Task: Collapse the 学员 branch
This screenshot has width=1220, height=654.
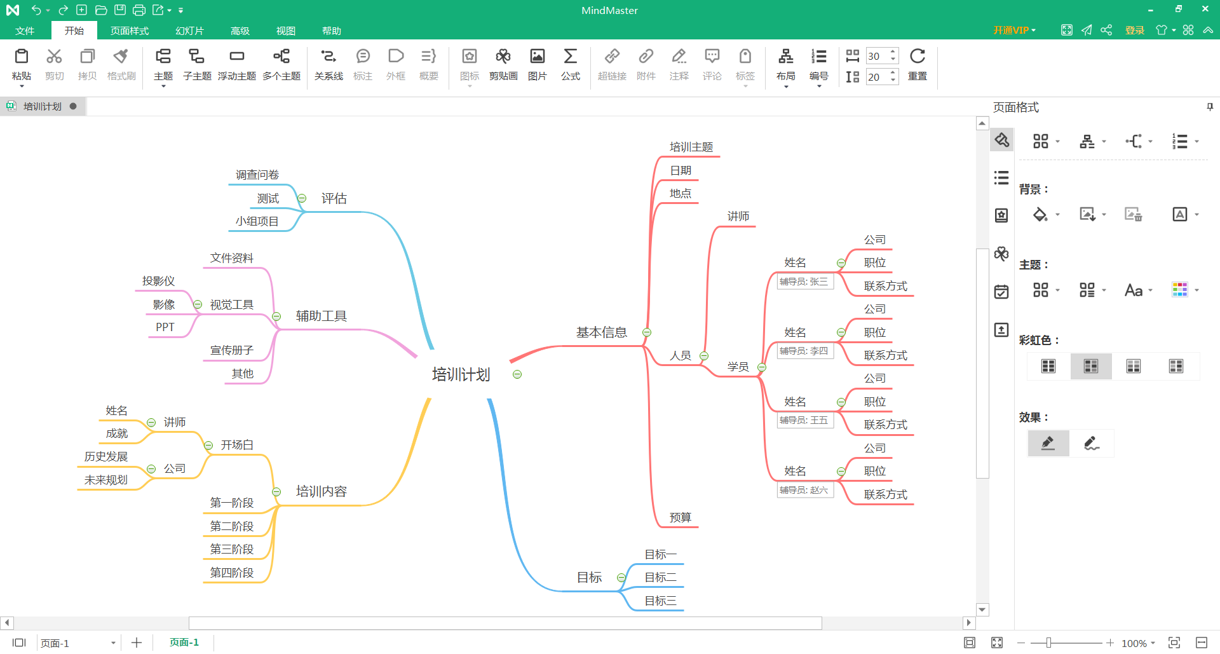Action: (762, 367)
